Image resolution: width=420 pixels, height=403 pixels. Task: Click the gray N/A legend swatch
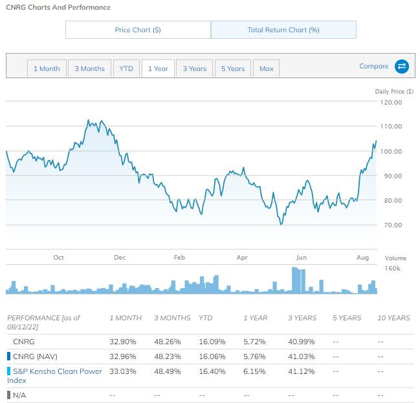click(8, 395)
